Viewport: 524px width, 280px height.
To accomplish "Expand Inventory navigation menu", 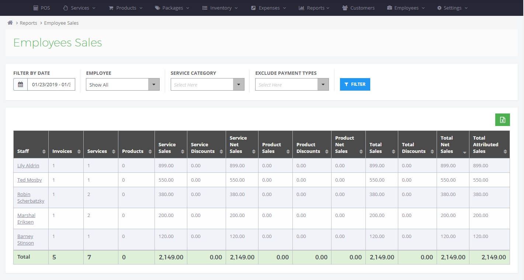I will pos(220,8).
